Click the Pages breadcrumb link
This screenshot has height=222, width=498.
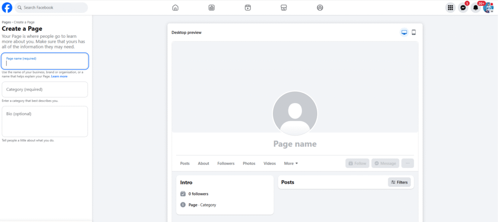pyautogui.click(x=6, y=22)
